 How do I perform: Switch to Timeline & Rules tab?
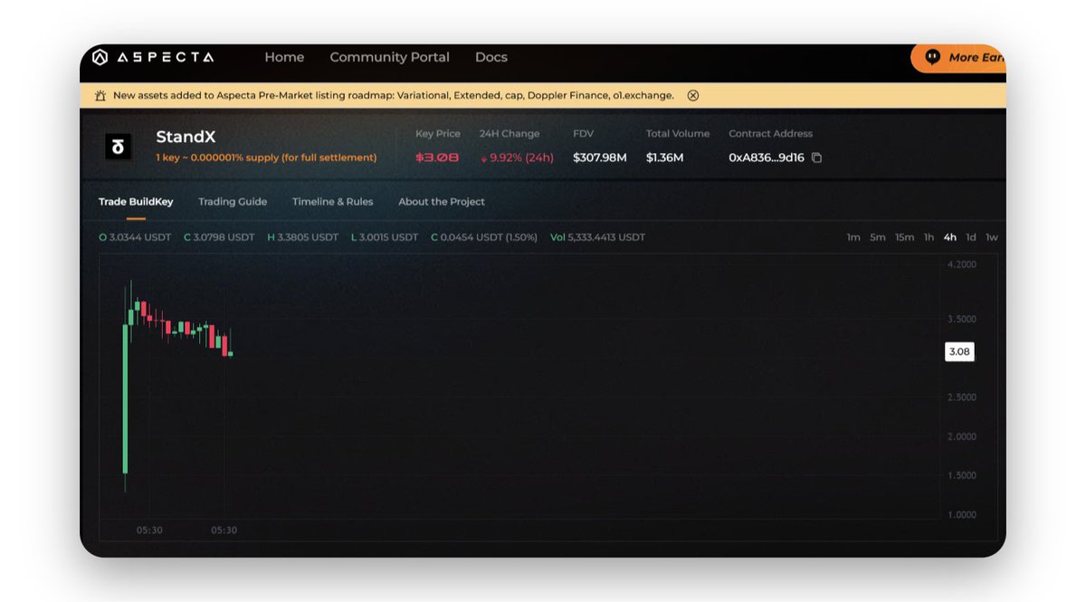tap(332, 202)
